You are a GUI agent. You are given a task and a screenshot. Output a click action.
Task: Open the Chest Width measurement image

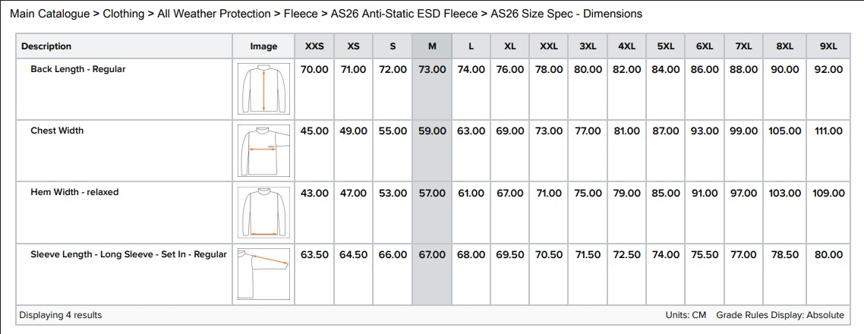pos(263,150)
